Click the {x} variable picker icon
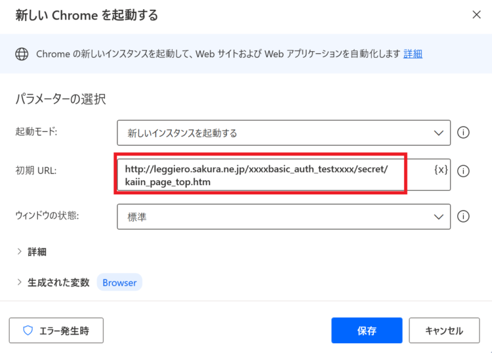 point(441,170)
